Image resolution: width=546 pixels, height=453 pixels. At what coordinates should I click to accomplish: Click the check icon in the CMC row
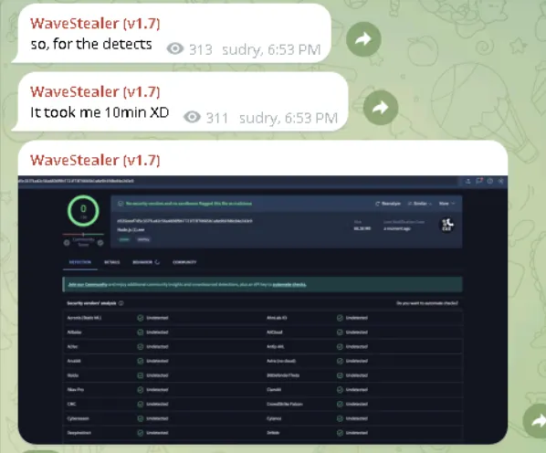coord(141,405)
